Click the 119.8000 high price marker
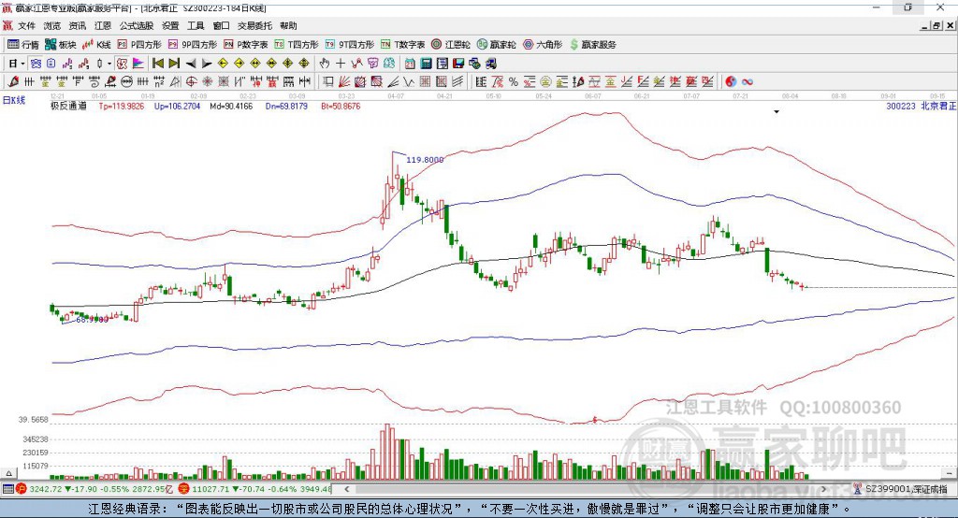Image resolution: width=958 pixels, height=518 pixels. (x=425, y=160)
